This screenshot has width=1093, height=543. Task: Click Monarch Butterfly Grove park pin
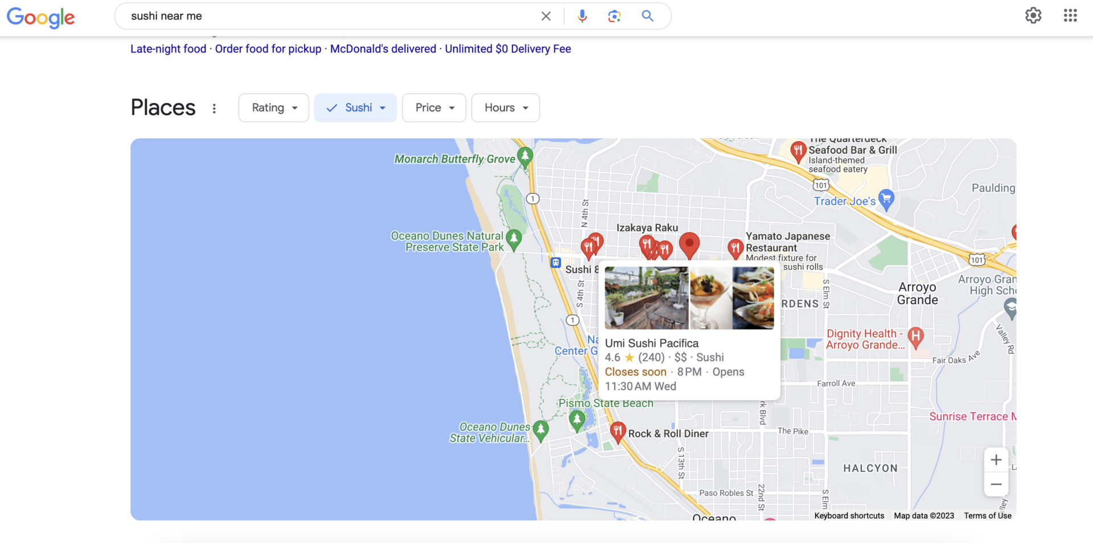525,157
